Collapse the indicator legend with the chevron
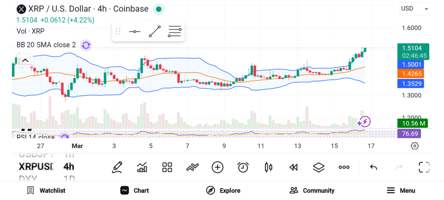 point(25,60)
